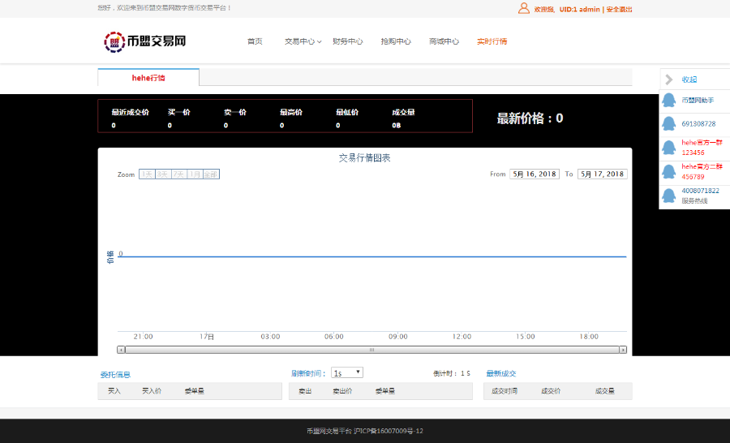Screen dimensions: 730x443
Task: Click the To date field 5月 17, 2018
Action: coord(603,174)
